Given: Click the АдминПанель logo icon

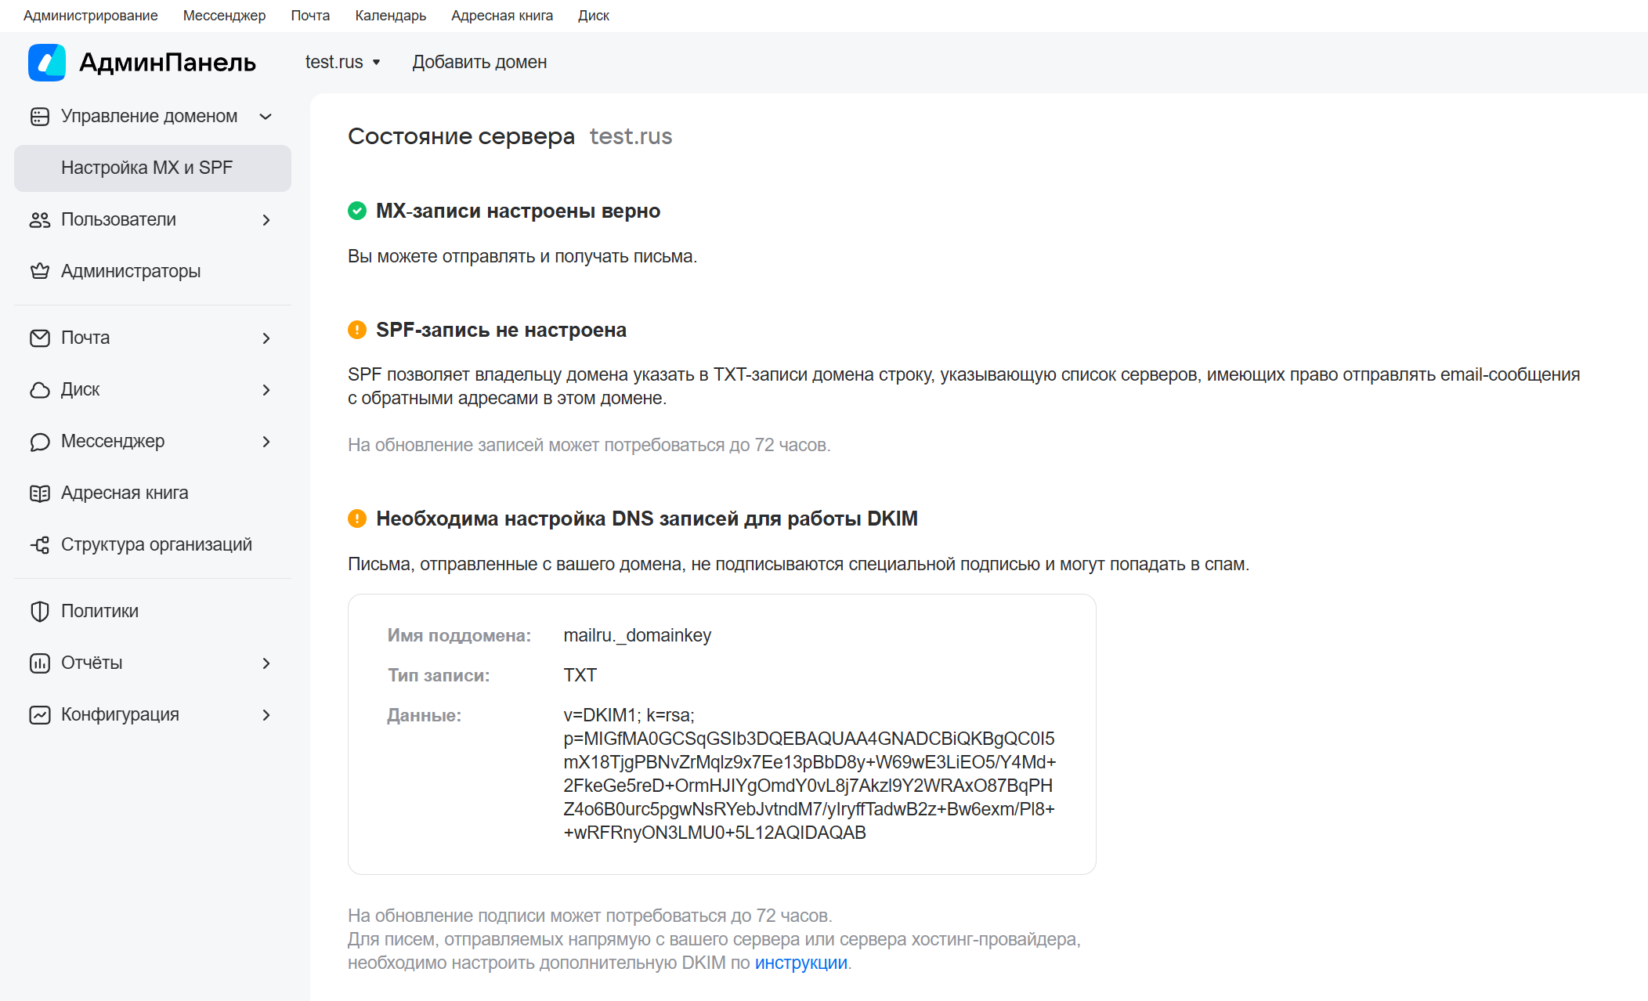Looking at the screenshot, I should coord(47,63).
